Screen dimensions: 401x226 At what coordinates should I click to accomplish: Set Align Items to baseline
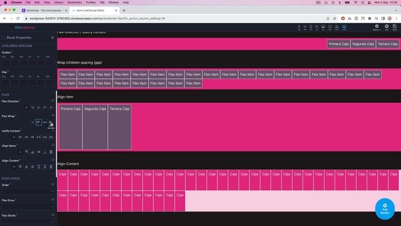click(x=44, y=152)
